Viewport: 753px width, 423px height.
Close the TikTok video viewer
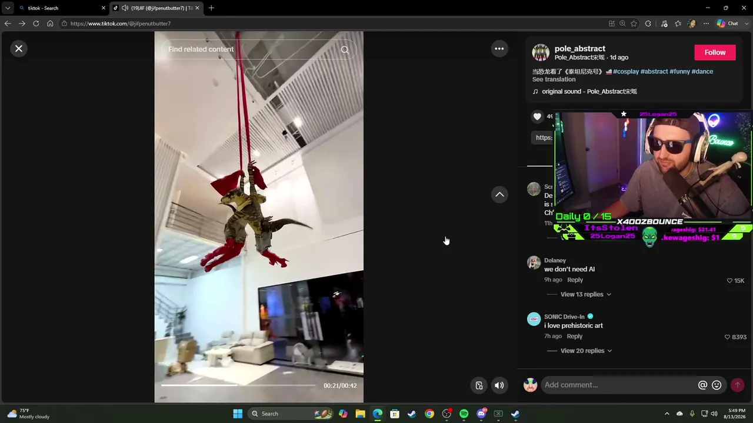coord(19,49)
